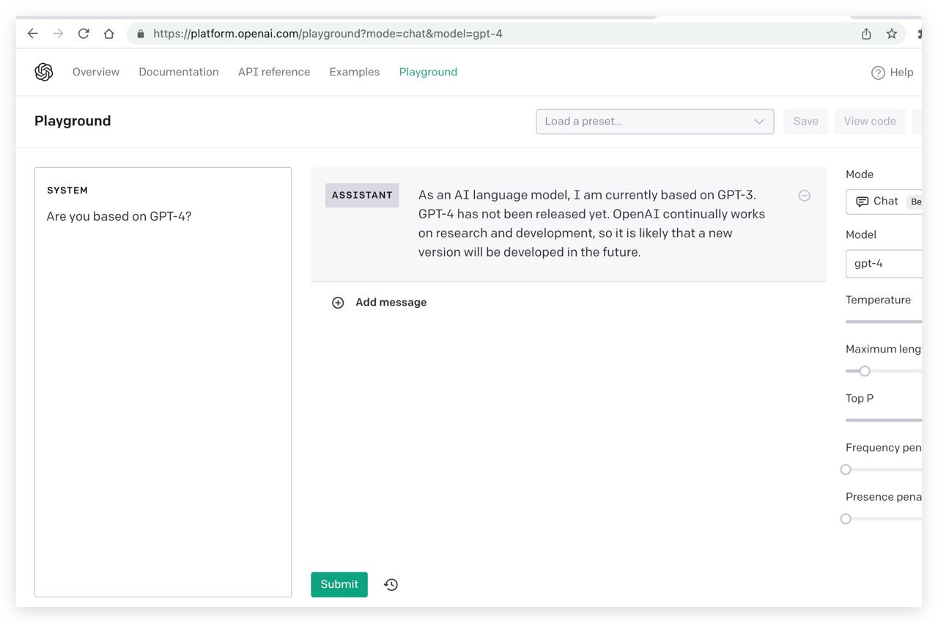Expand the Mode Chat dropdown

[x=885, y=202]
